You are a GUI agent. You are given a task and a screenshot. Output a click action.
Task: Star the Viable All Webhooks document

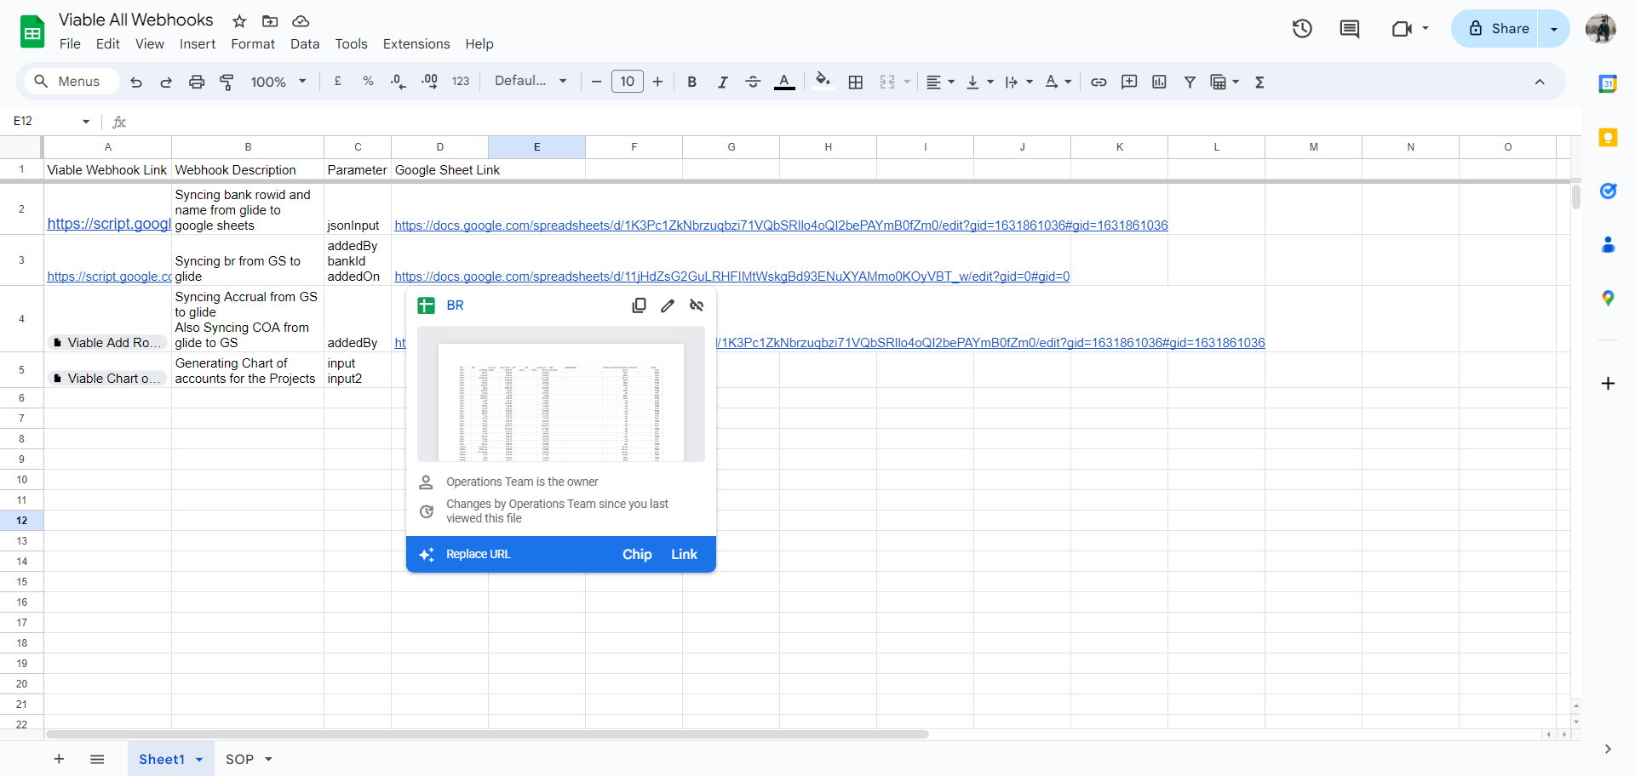click(240, 20)
